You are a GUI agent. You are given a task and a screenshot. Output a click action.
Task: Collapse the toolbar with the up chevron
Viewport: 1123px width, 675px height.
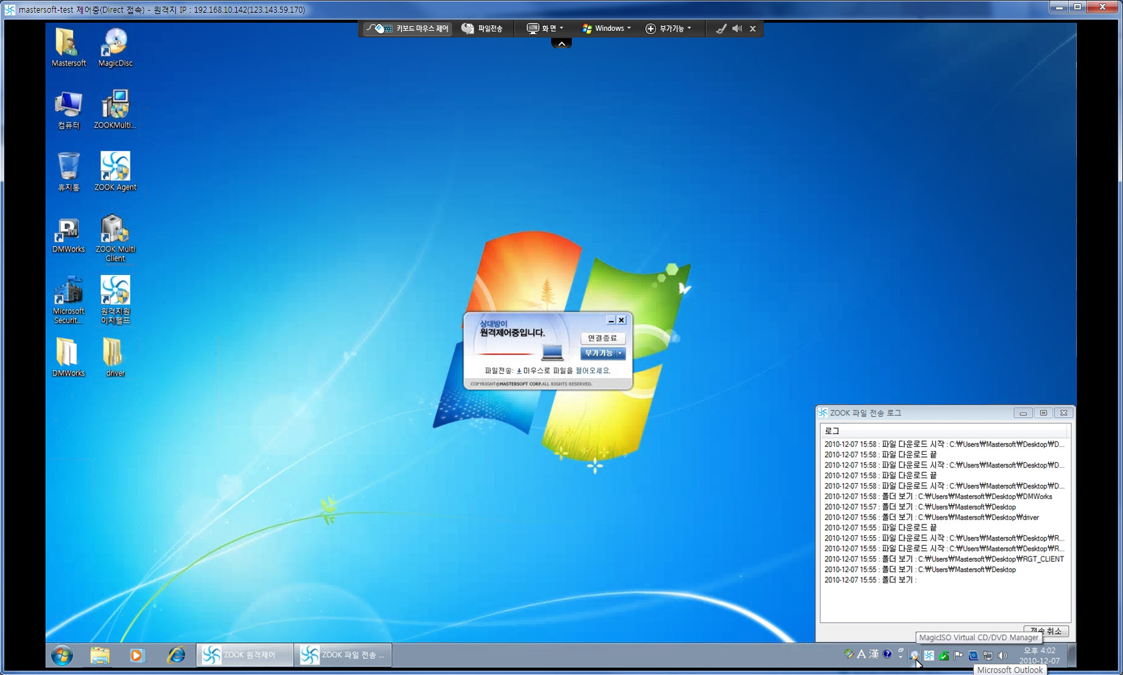(561, 43)
